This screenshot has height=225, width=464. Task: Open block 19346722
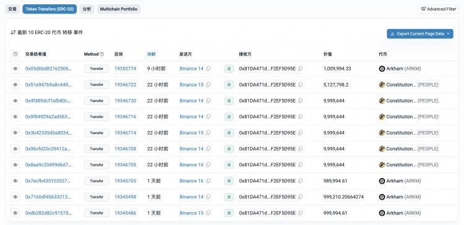125,85
